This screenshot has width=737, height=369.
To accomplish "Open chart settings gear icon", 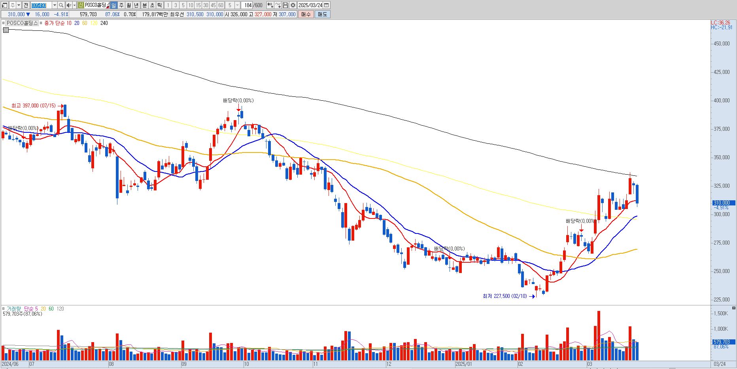I will (x=293, y=5).
